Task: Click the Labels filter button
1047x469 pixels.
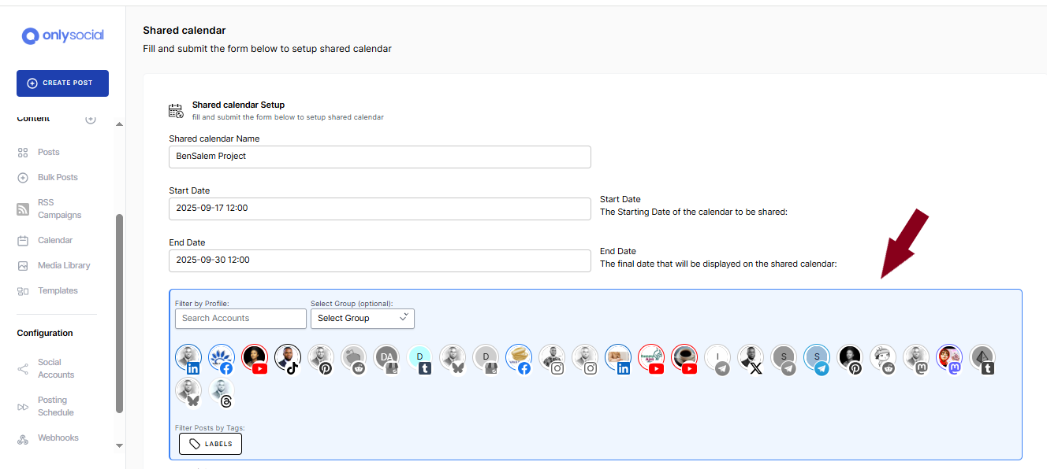Action: 211,444
